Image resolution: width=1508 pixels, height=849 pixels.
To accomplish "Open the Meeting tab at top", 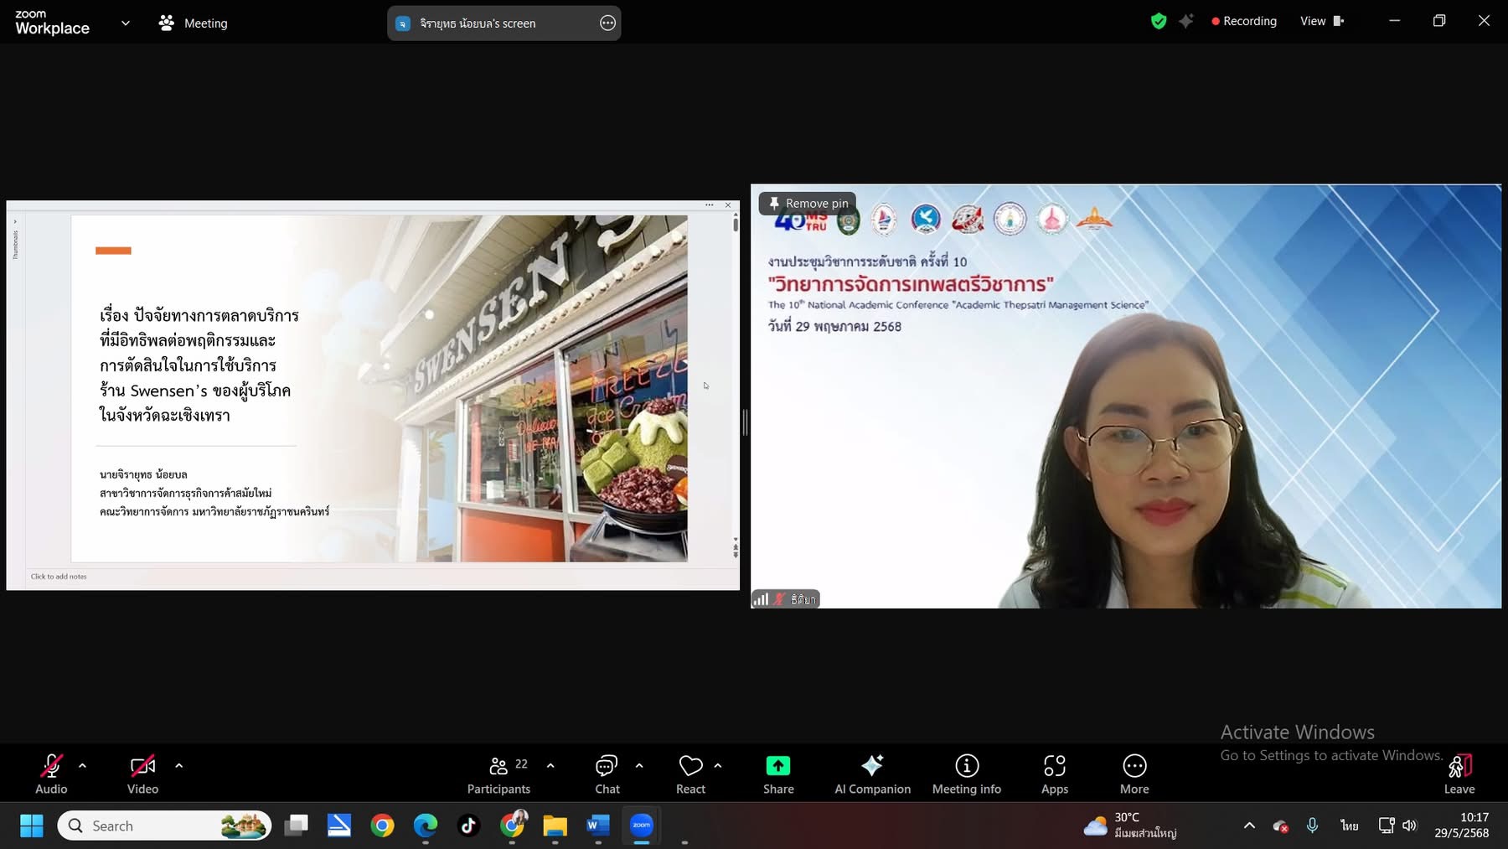I will (194, 23).
